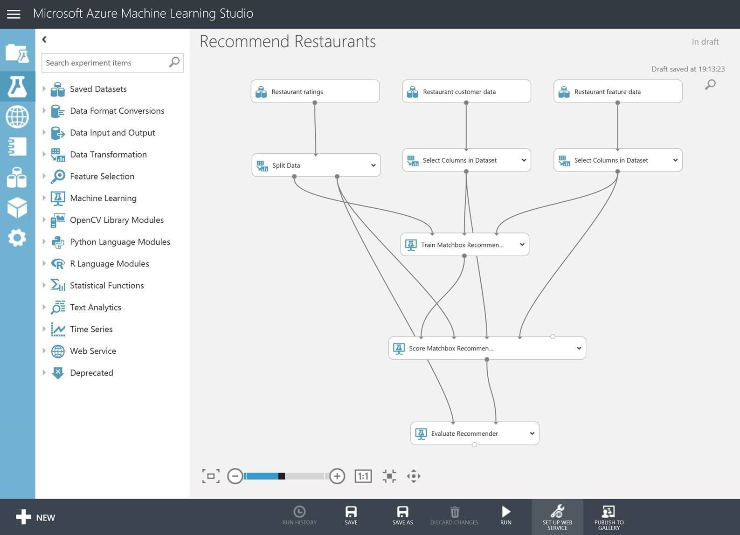Open Experiments flask icon in sidebar

(x=17, y=87)
